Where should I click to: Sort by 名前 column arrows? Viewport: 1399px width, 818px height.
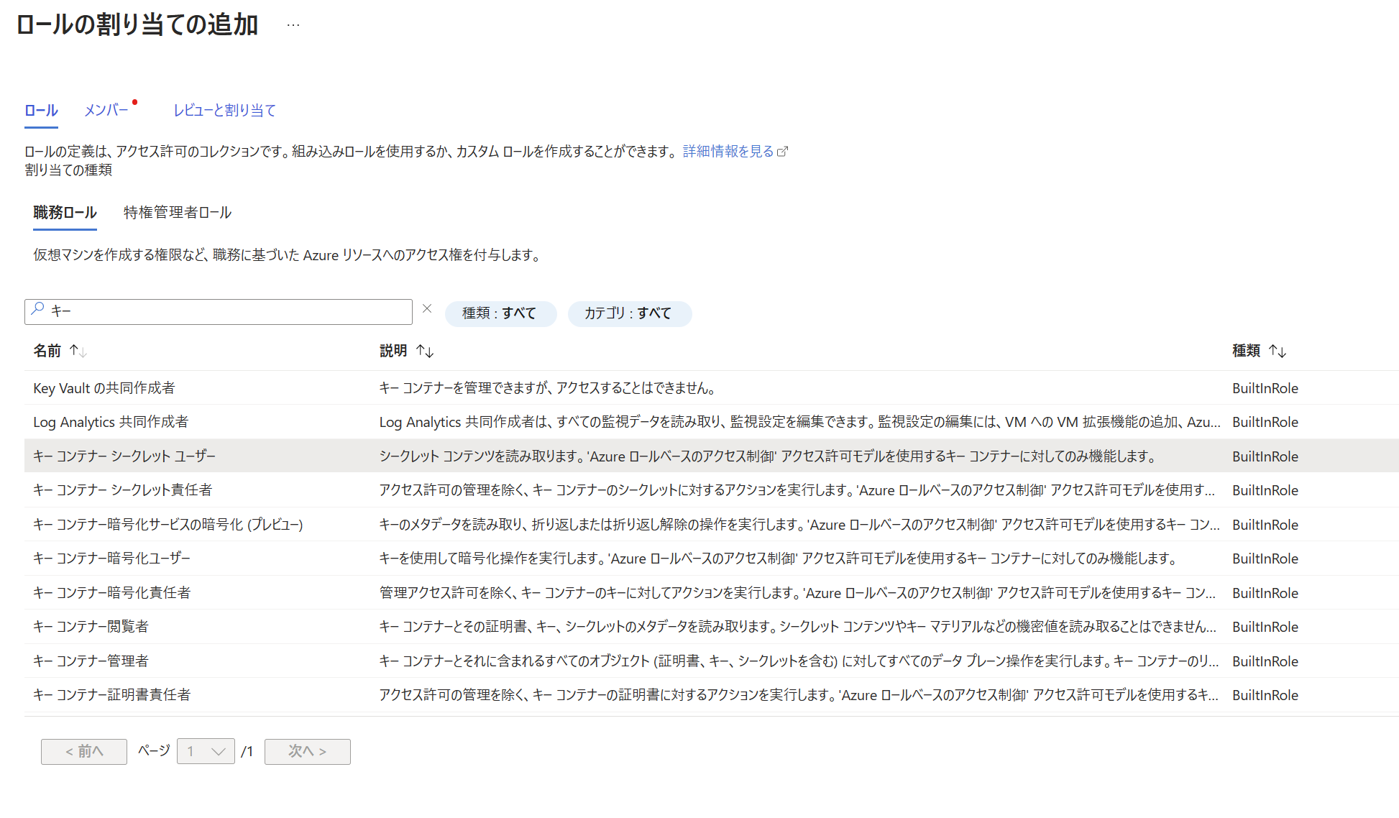tap(78, 351)
